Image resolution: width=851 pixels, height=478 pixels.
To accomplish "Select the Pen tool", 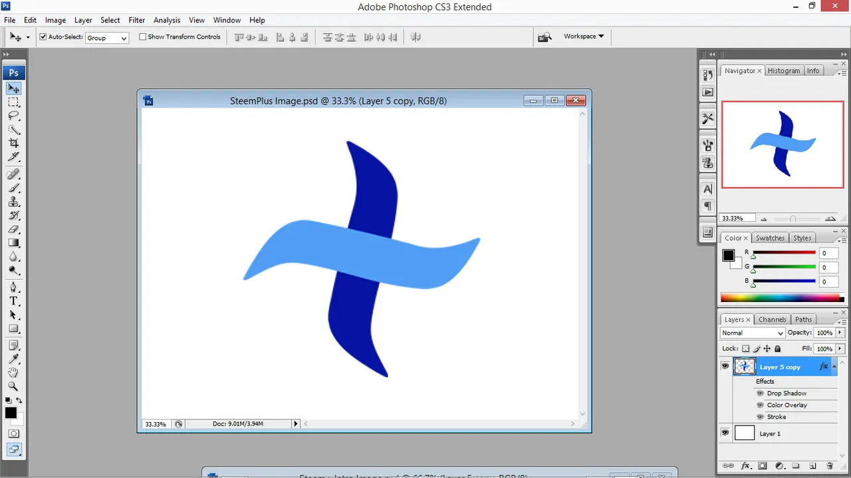I will point(13,287).
